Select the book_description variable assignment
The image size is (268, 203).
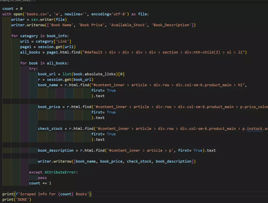point(55,150)
